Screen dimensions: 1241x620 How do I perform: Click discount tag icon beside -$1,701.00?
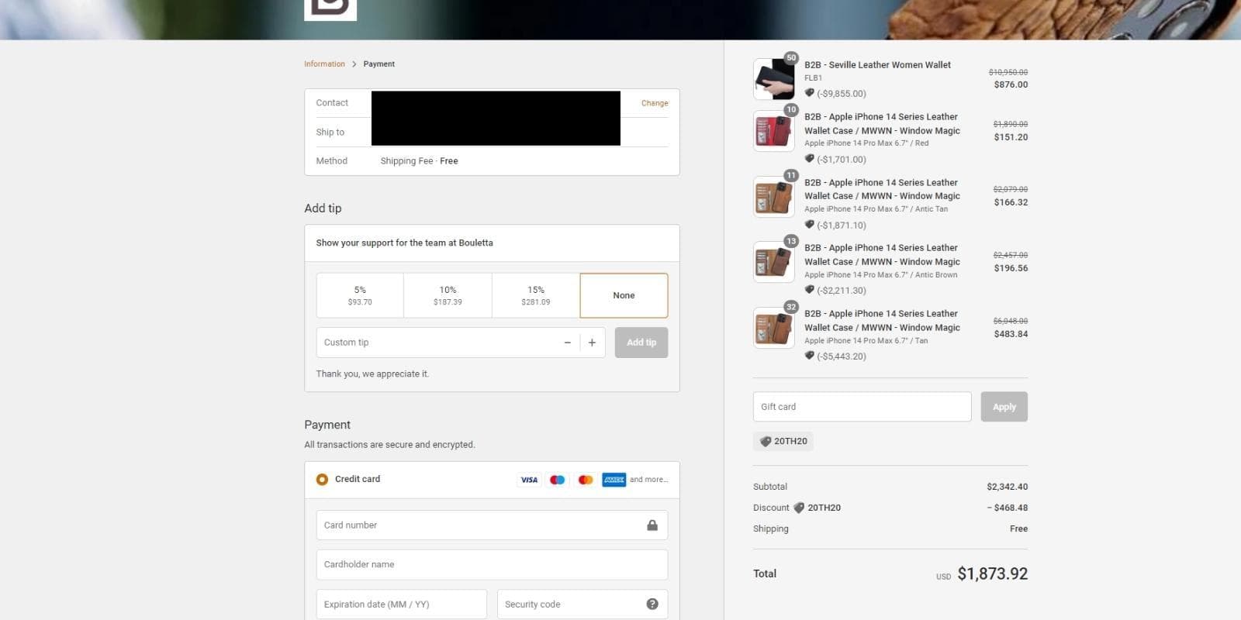tap(810, 159)
